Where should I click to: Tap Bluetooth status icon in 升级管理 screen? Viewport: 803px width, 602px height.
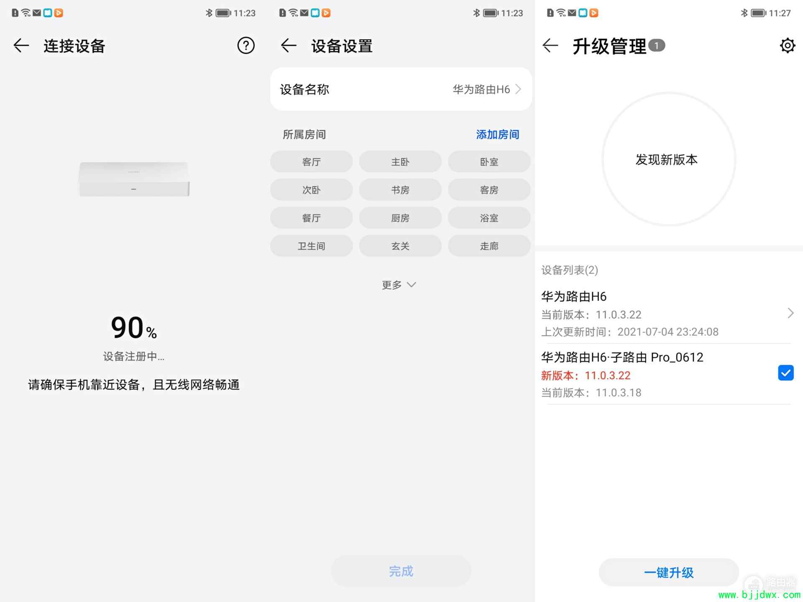click(744, 13)
